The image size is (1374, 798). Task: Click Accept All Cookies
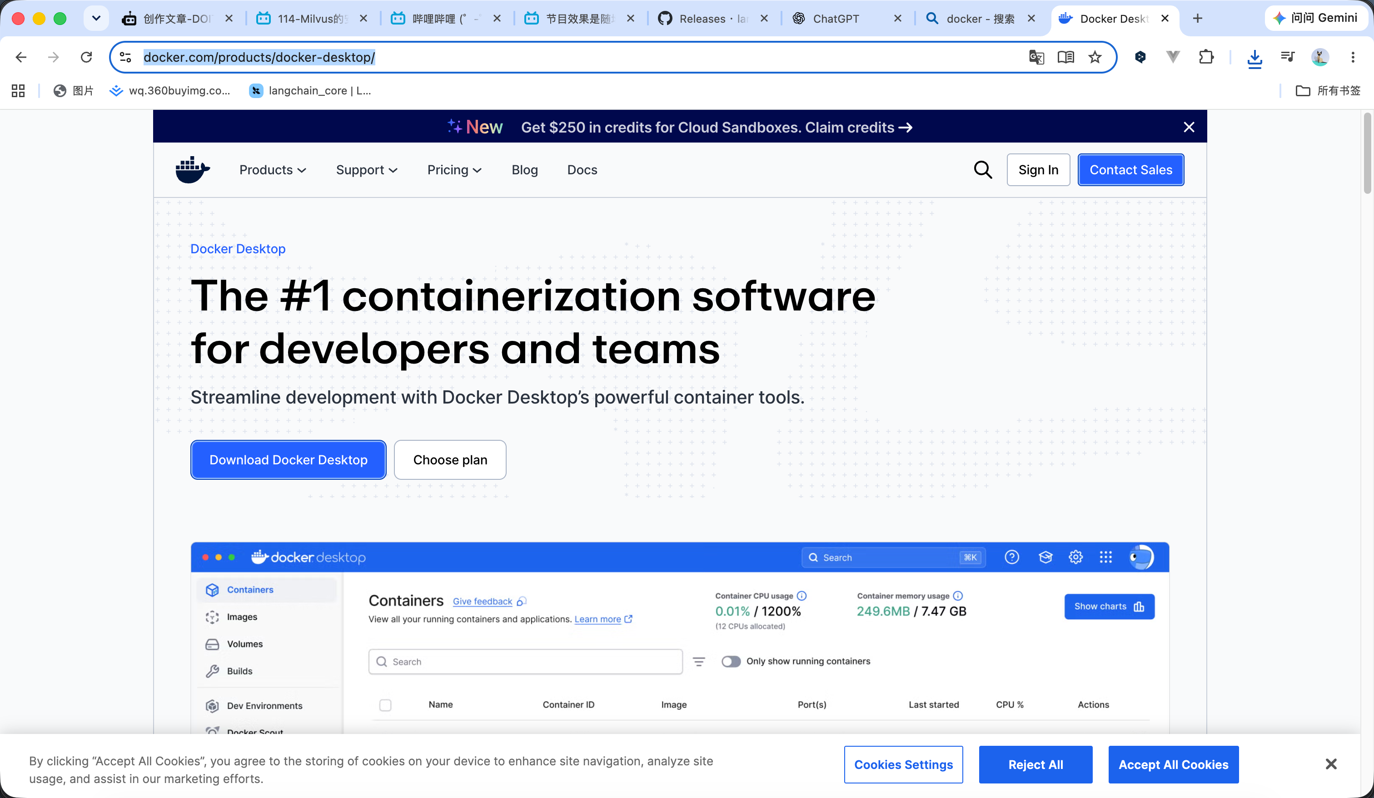[1173, 764]
